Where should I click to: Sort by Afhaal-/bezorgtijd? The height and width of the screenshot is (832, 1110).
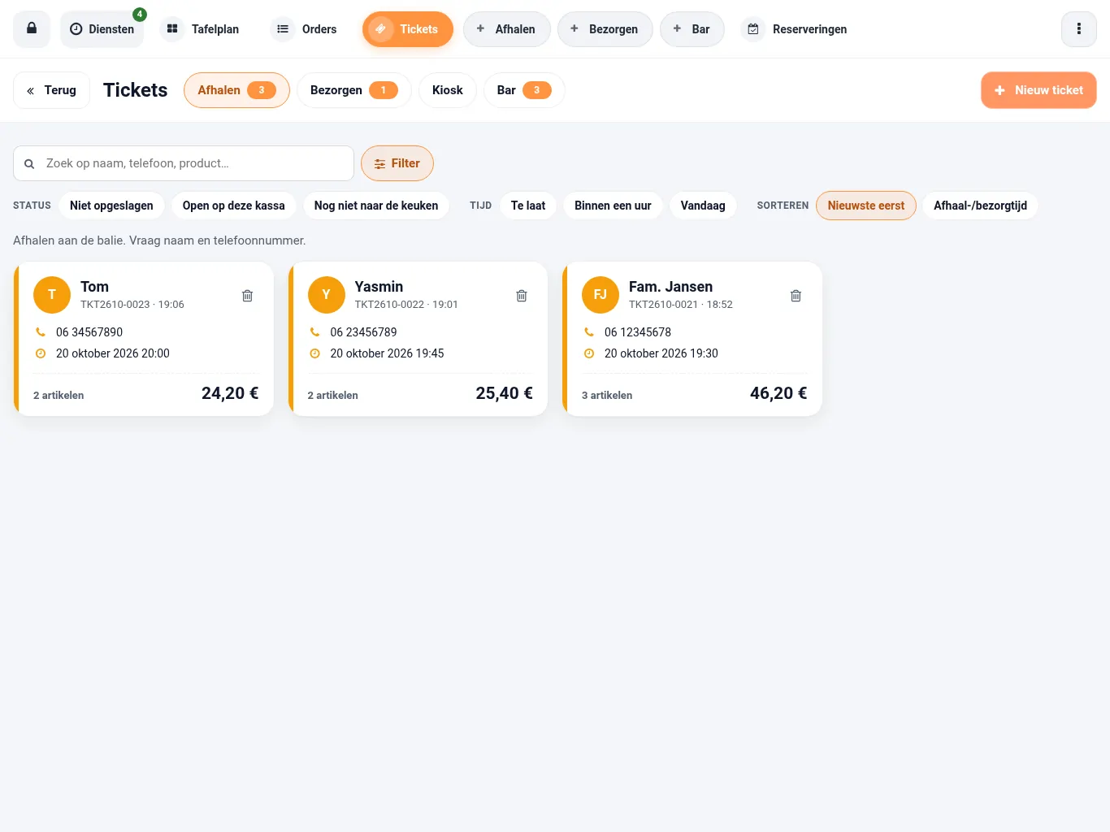980,206
